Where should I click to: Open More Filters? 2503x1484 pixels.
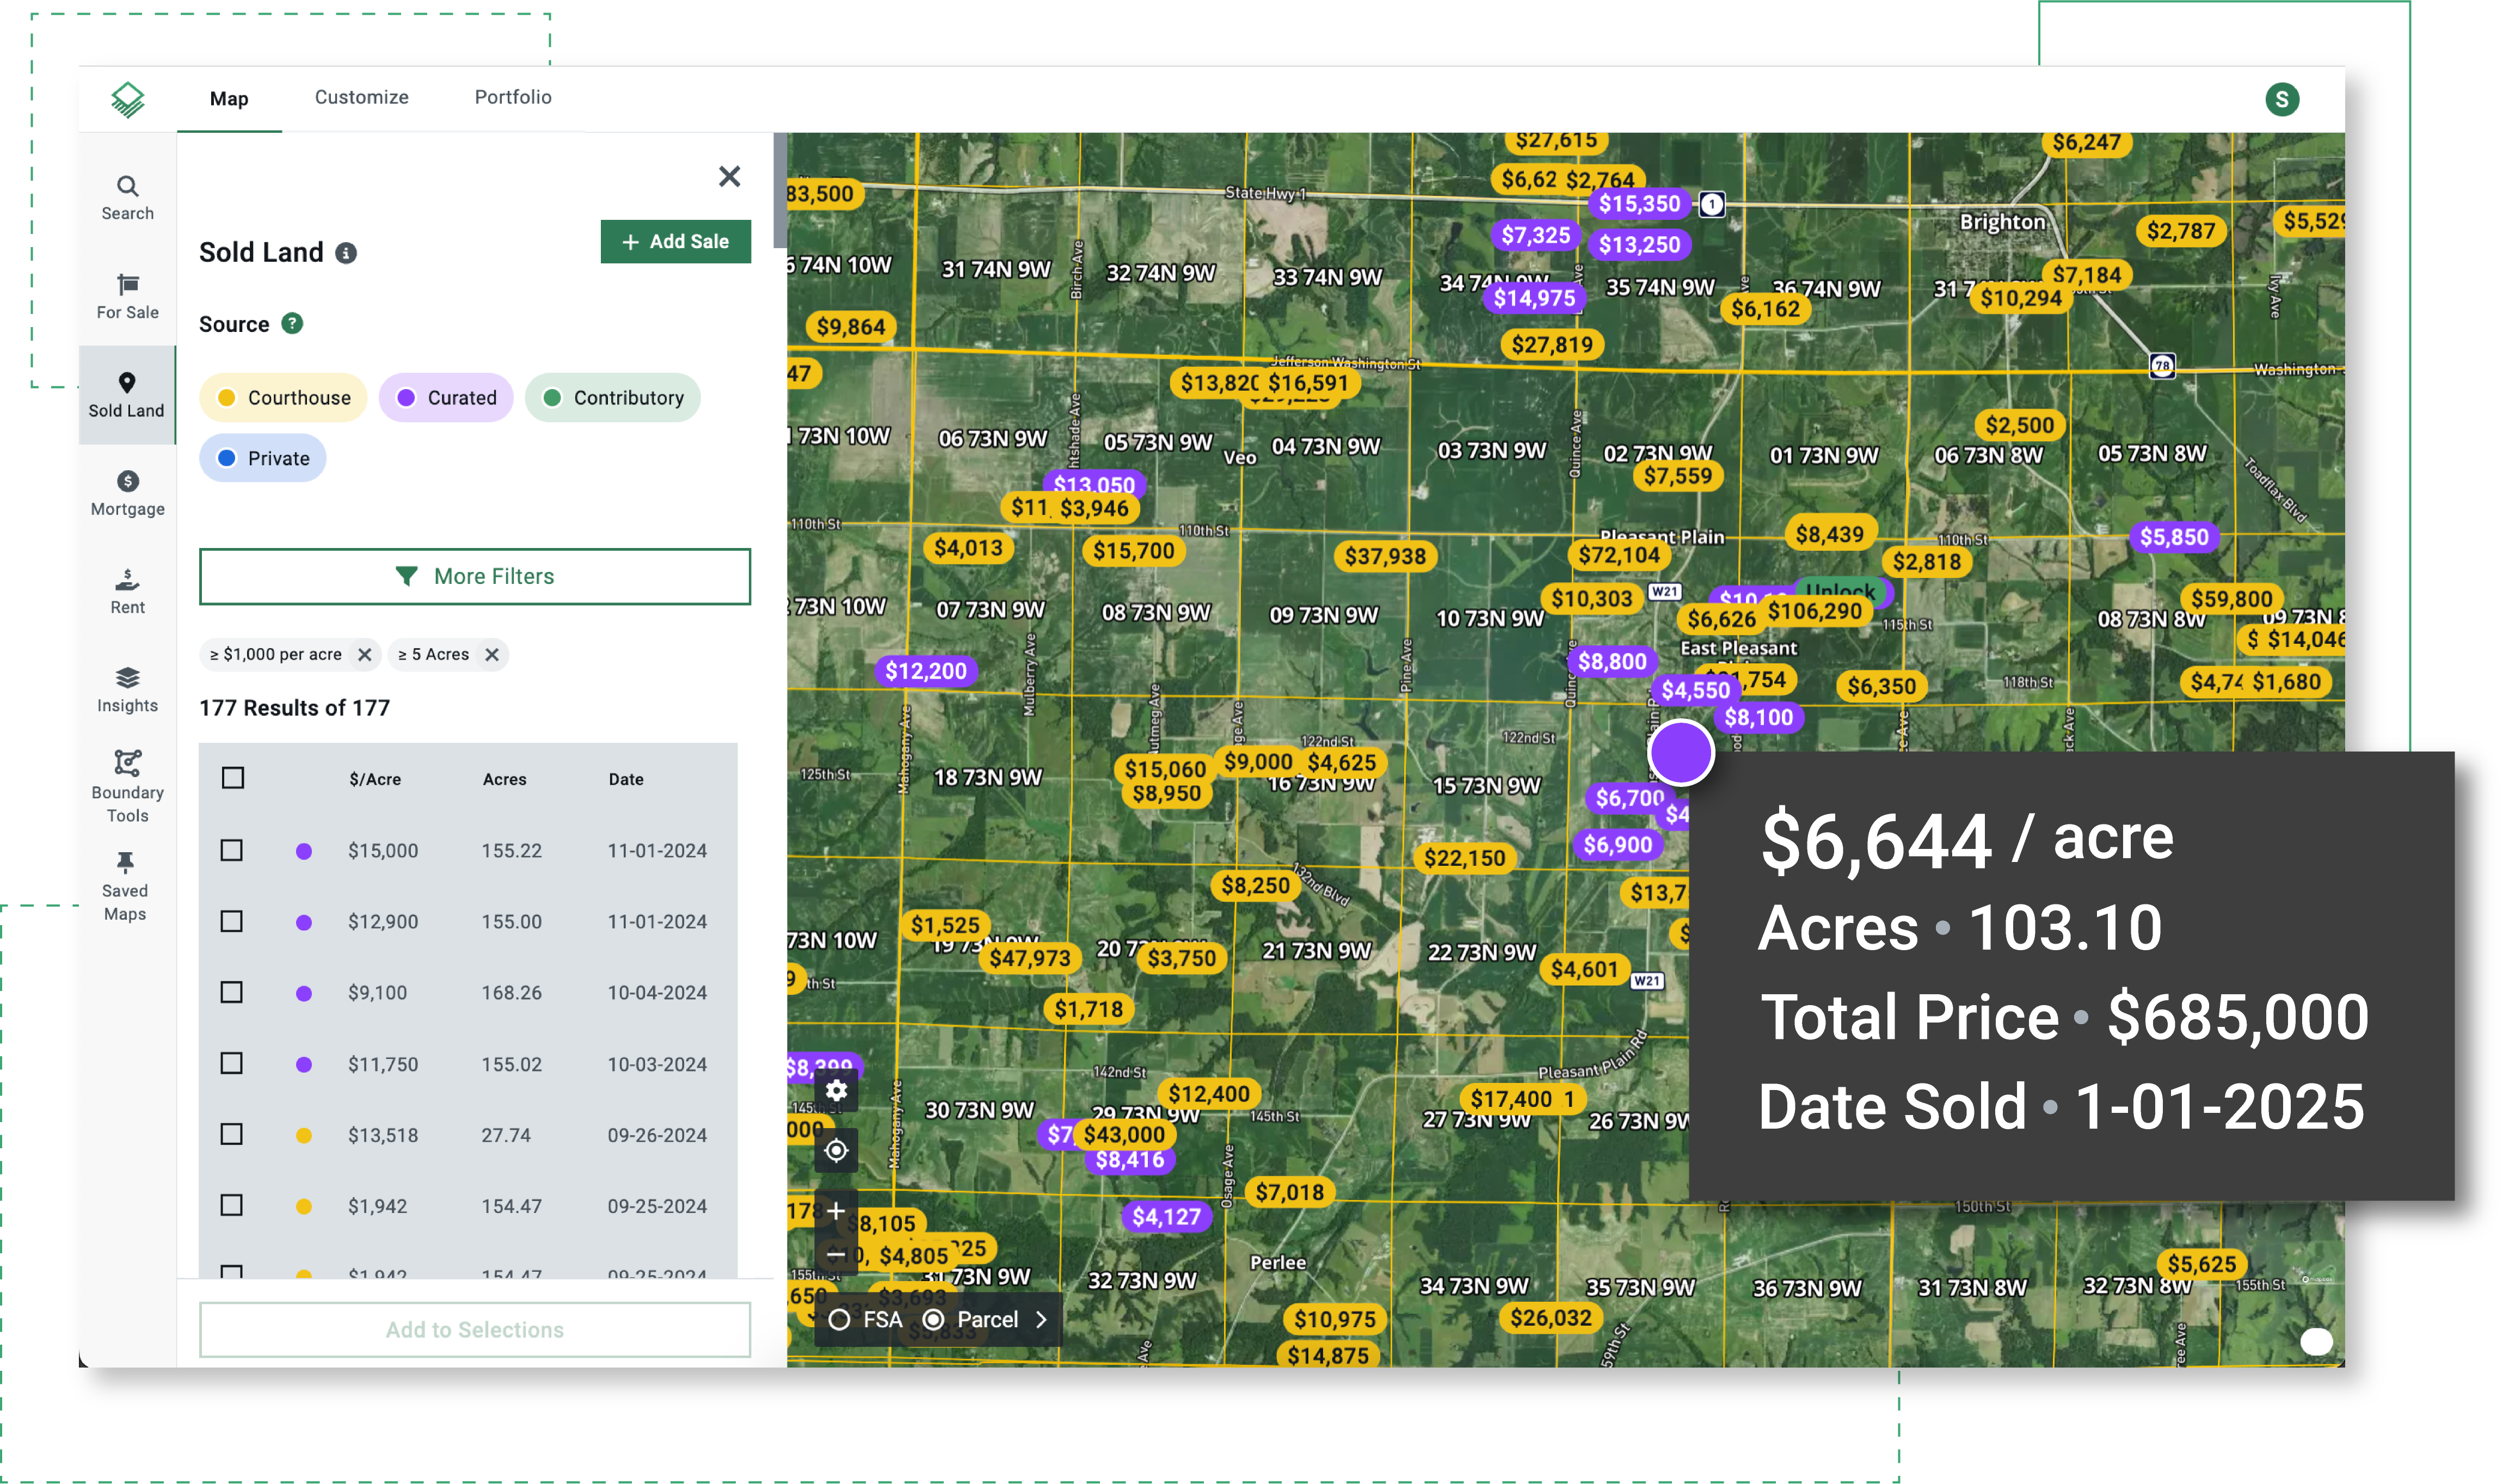point(475,576)
